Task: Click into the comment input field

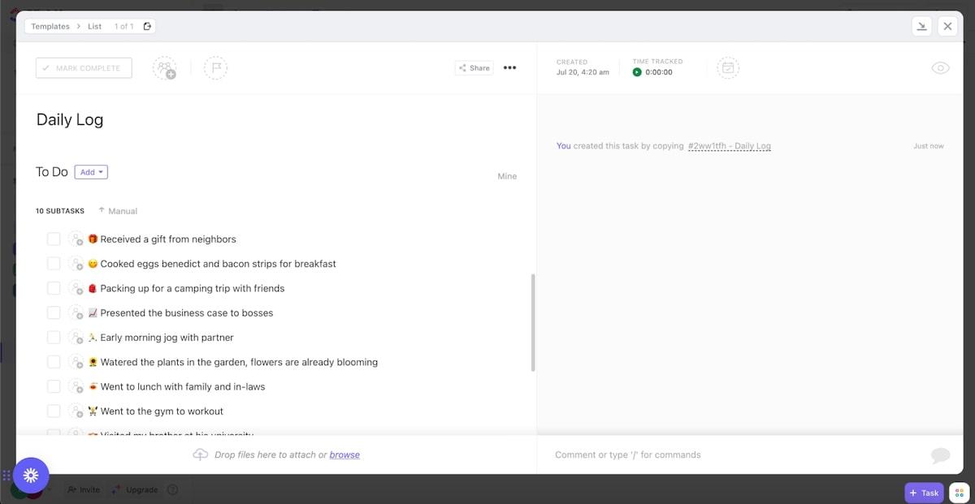Action: coord(731,455)
